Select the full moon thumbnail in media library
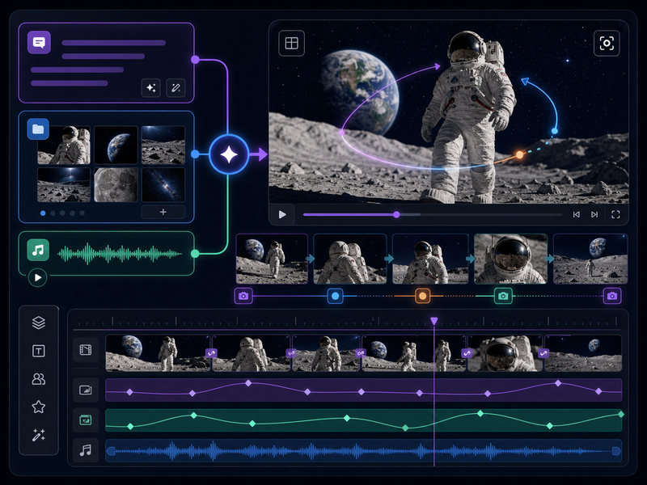 pyautogui.click(x=116, y=185)
